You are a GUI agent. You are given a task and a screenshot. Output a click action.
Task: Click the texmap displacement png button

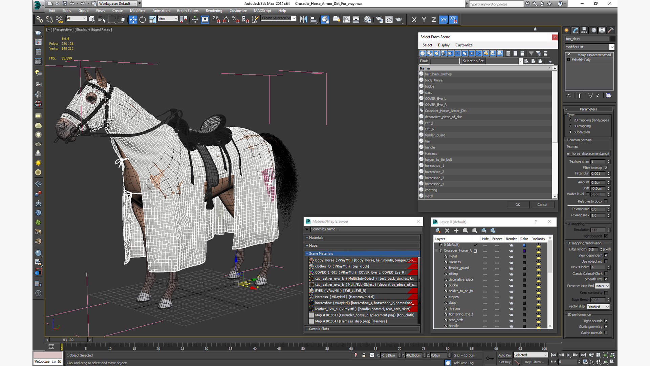click(588, 154)
